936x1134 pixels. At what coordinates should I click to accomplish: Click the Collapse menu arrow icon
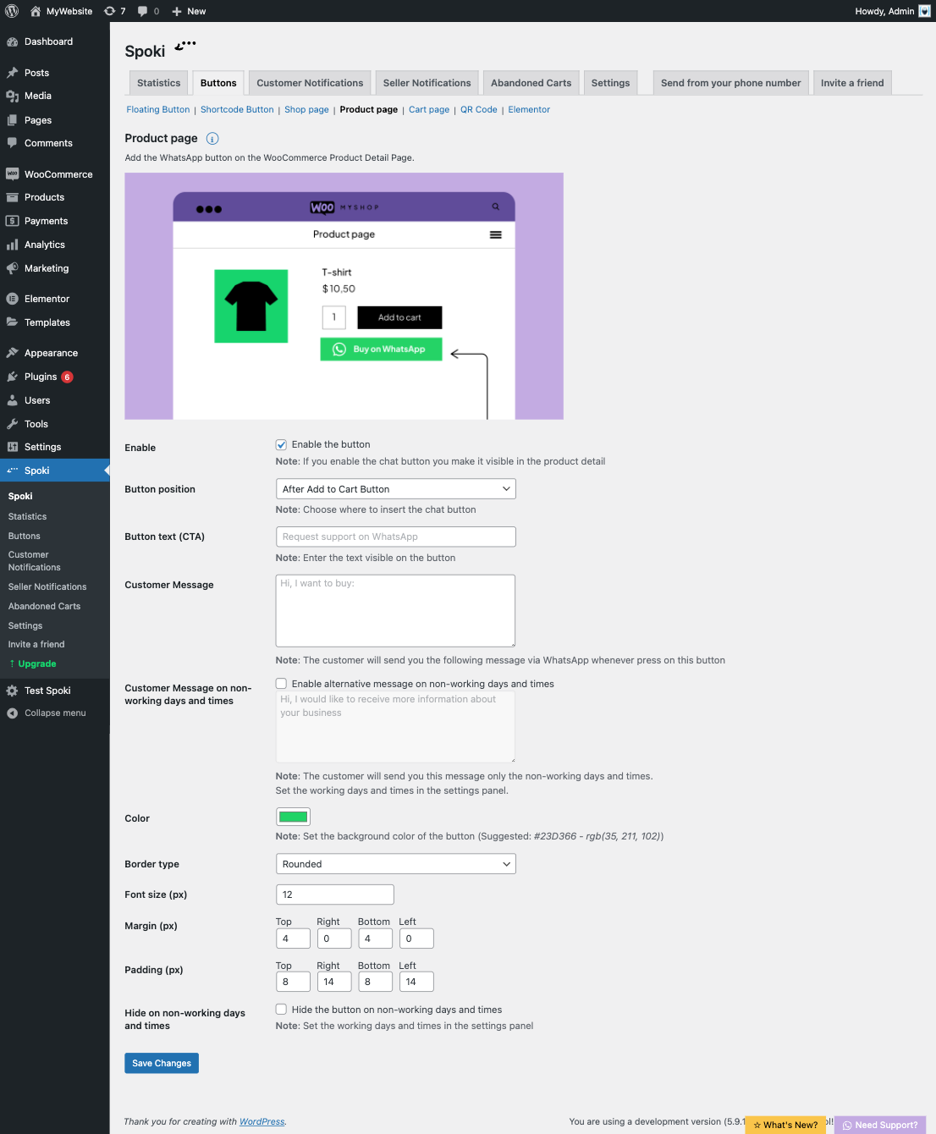point(13,713)
